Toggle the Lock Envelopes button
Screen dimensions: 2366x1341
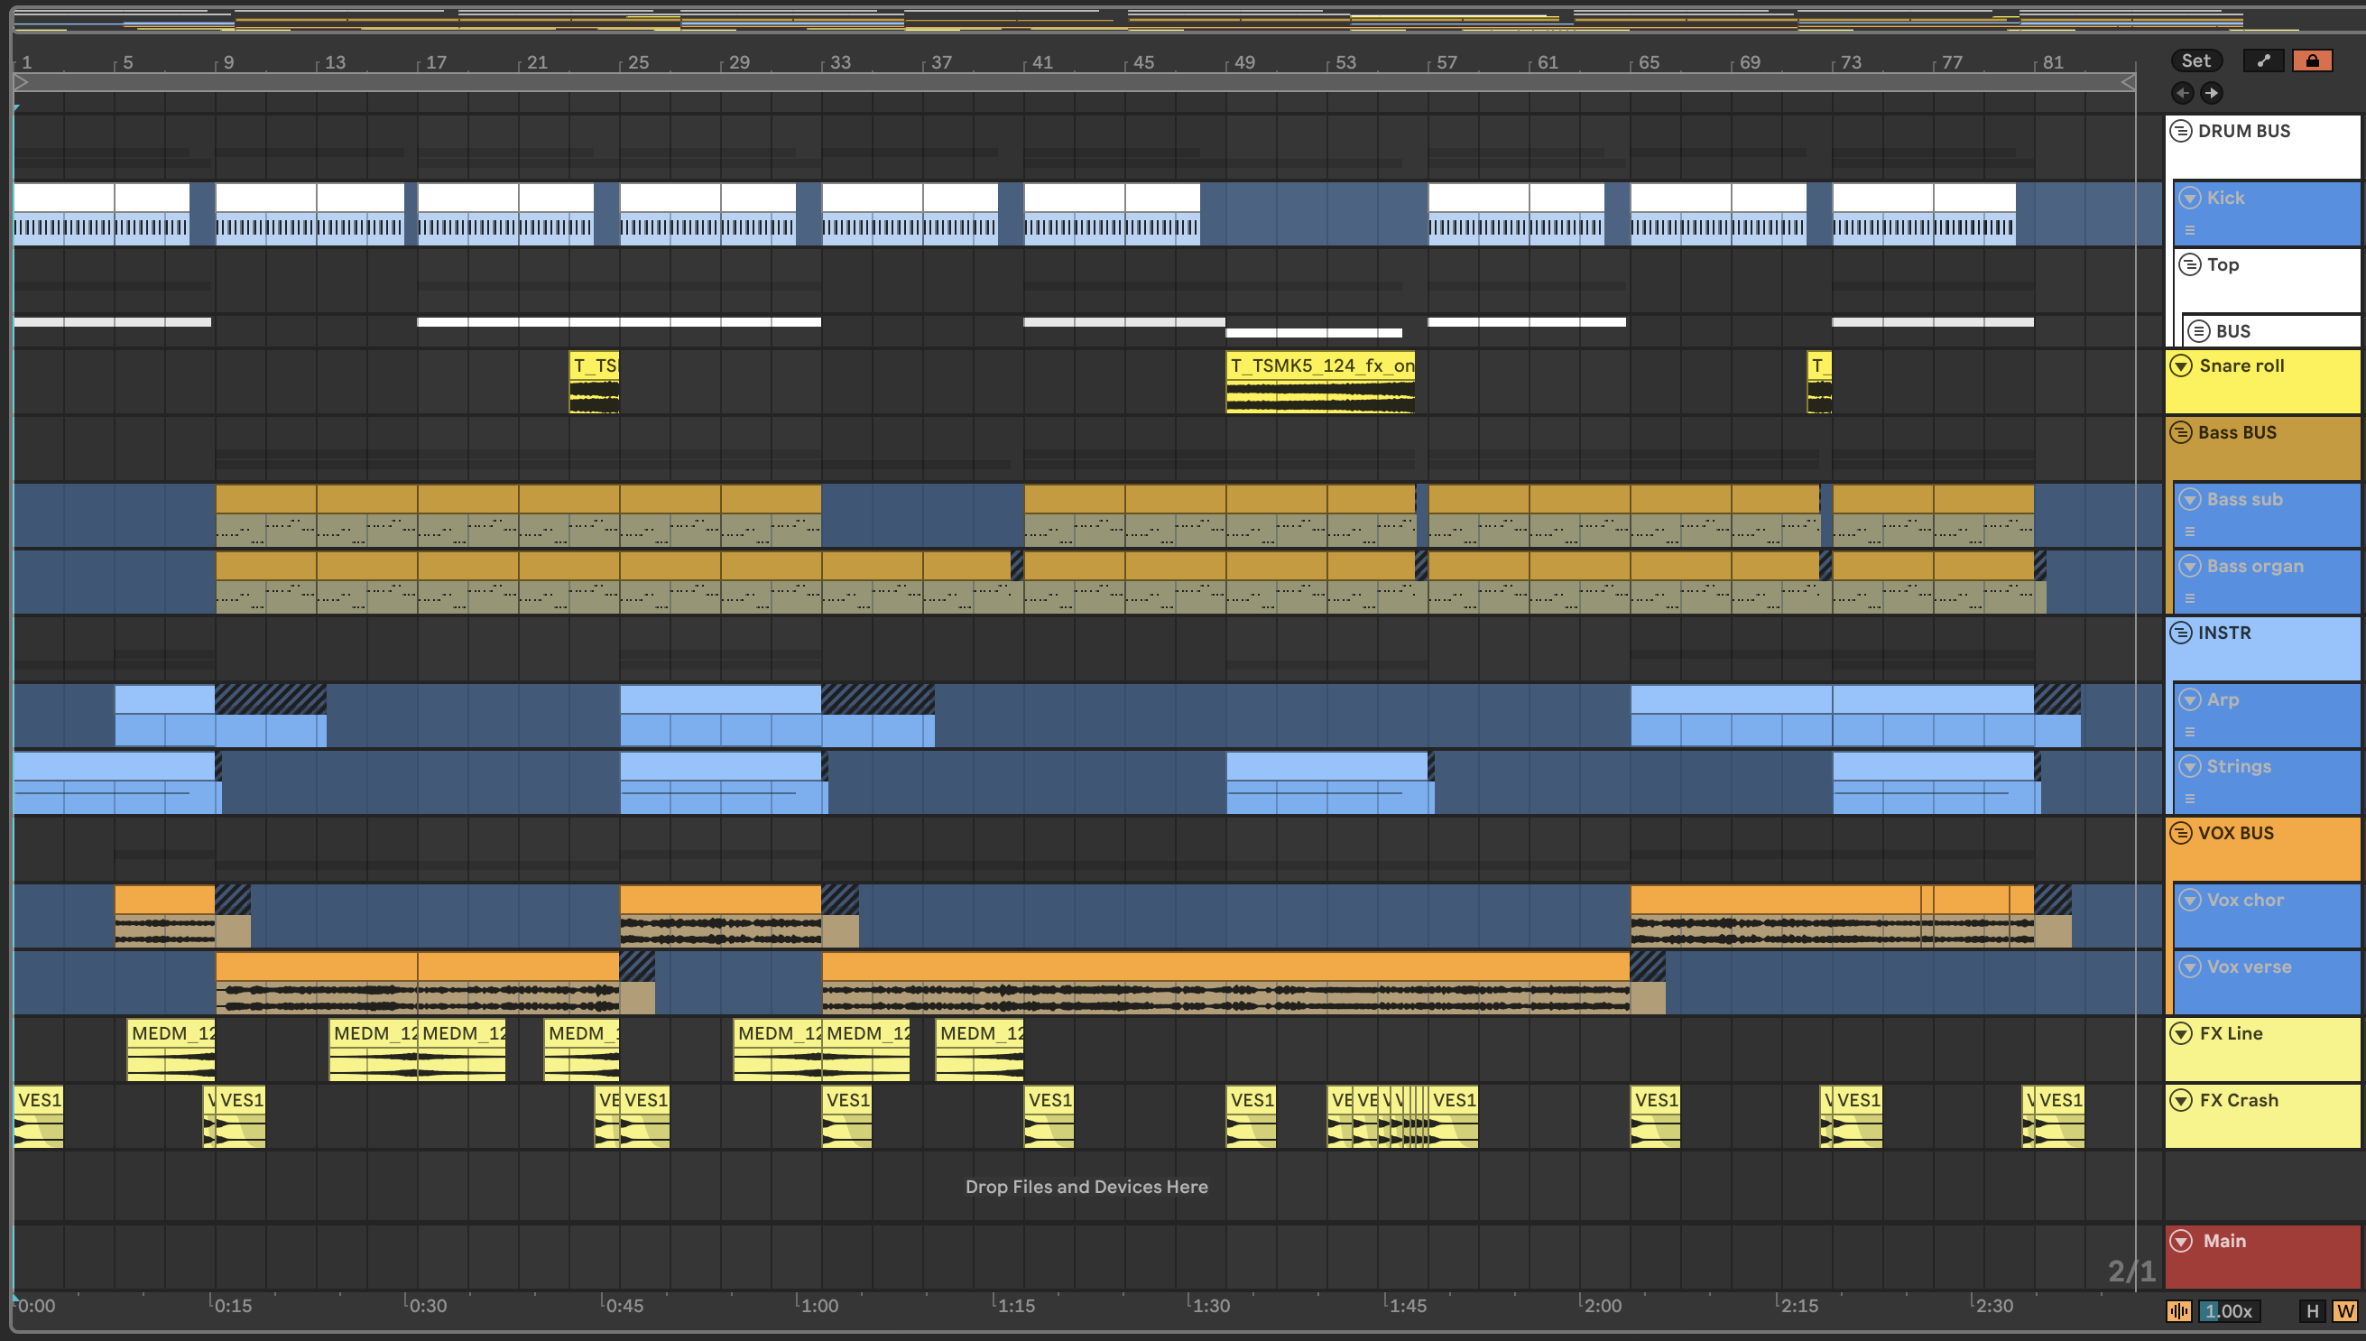click(2312, 60)
